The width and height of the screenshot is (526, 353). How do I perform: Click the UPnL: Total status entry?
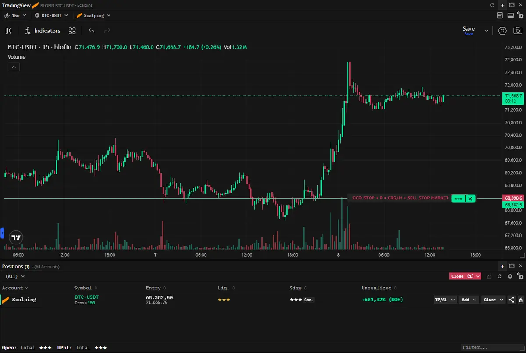pyautogui.click(x=82, y=347)
